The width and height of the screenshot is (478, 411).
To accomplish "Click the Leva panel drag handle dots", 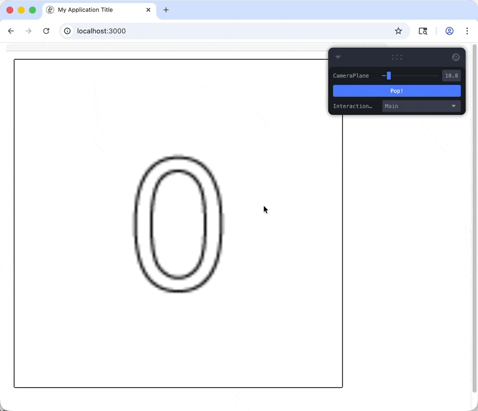I will click(x=396, y=57).
